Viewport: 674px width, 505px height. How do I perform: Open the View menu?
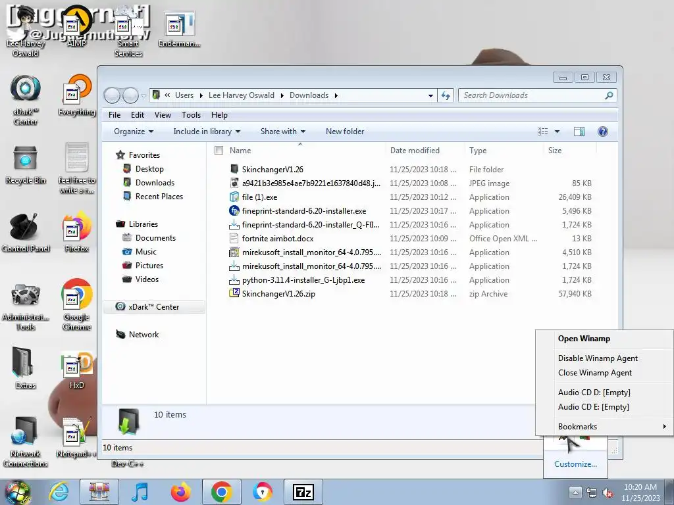coord(163,115)
